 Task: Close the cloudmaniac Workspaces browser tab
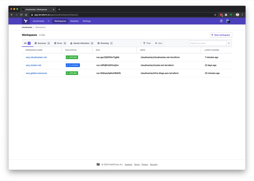coord(53,9)
